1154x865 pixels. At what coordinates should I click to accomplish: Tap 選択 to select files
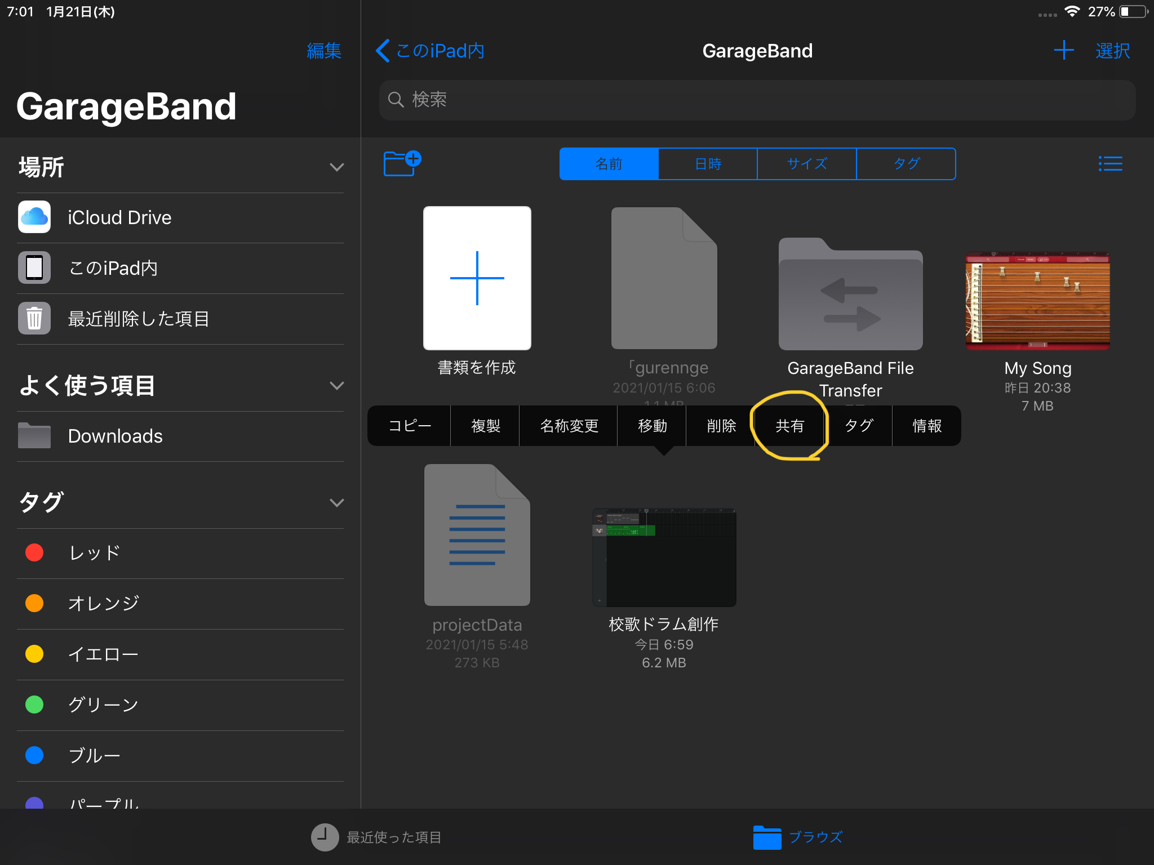pyautogui.click(x=1112, y=51)
